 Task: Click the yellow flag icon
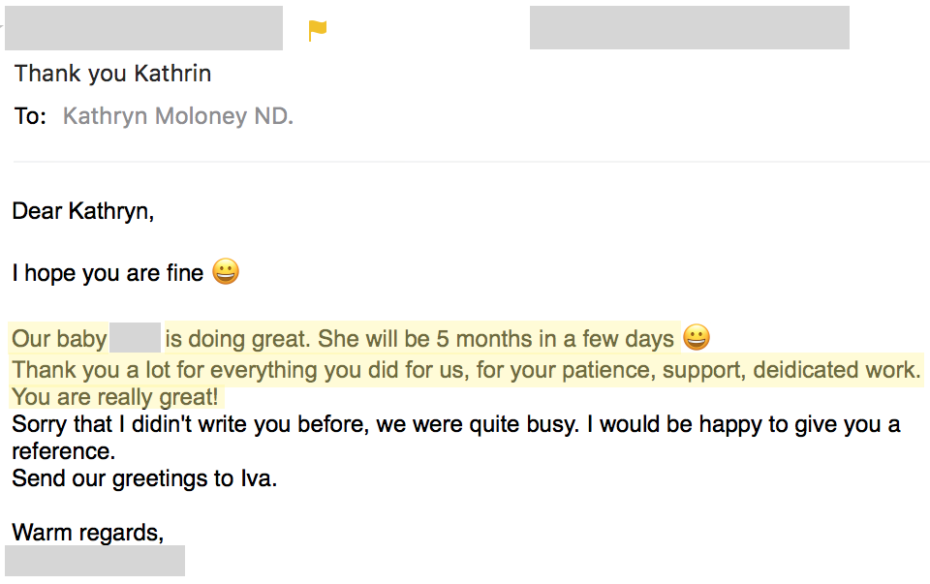click(x=318, y=30)
